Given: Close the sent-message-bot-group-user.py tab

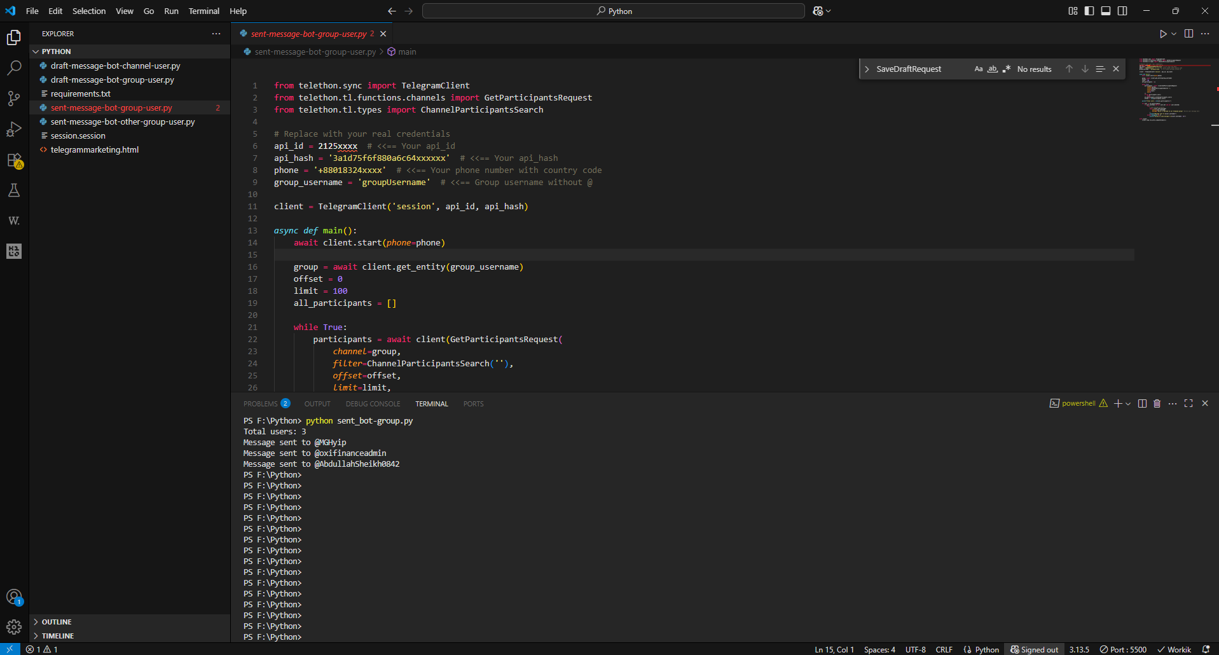Looking at the screenshot, I should pyautogui.click(x=383, y=34).
